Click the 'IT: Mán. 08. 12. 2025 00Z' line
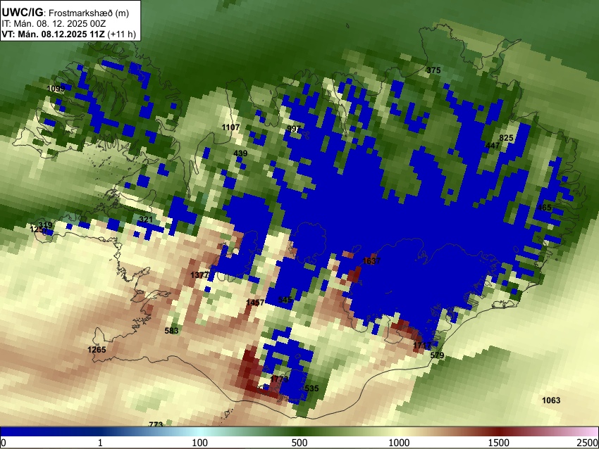The height and width of the screenshot is (449, 599). (x=54, y=24)
